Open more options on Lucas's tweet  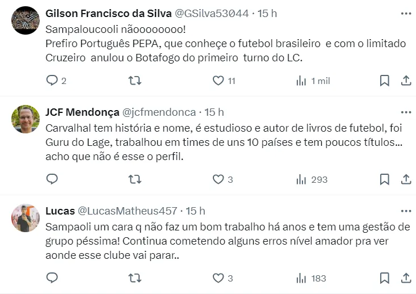[406, 211]
